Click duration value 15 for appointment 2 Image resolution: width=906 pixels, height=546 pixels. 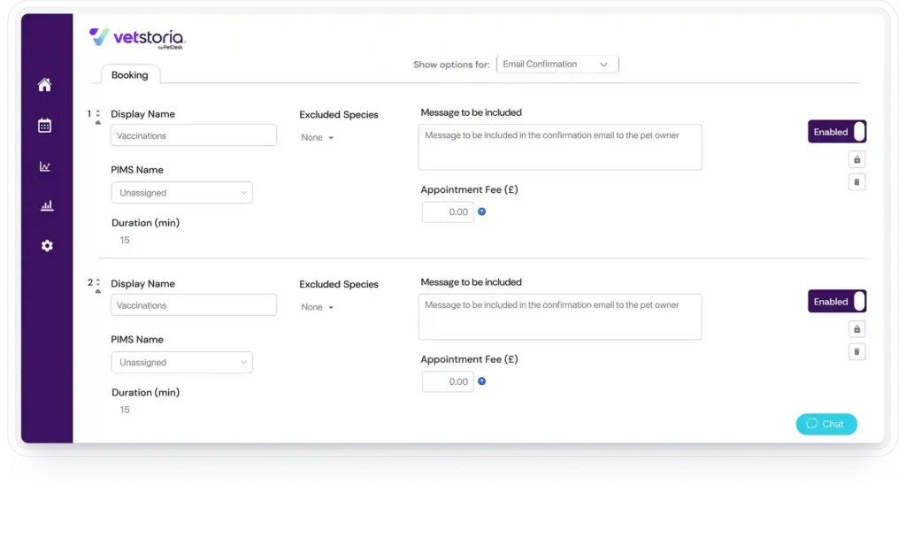coord(125,411)
